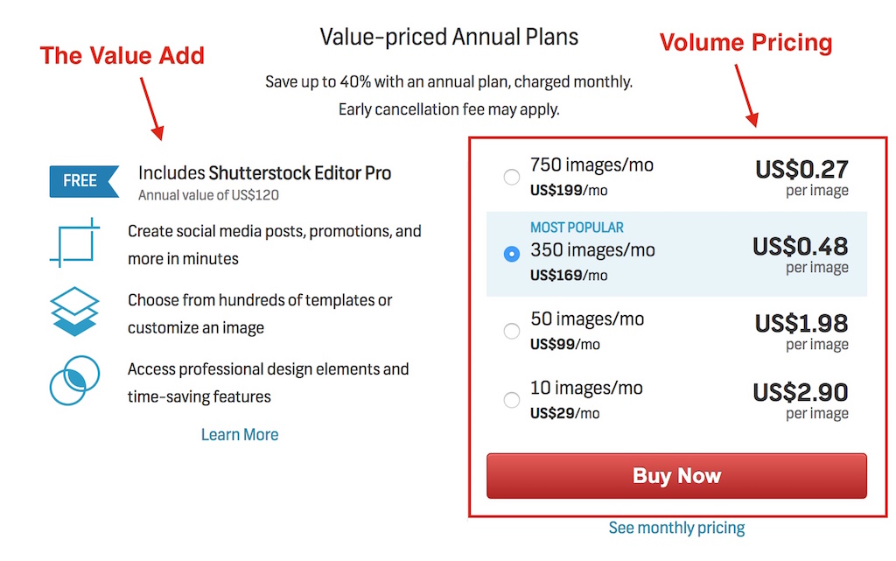Click the stacked layers templates icon
The width and height of the screenshot is (896, 561).
[74, 312]
